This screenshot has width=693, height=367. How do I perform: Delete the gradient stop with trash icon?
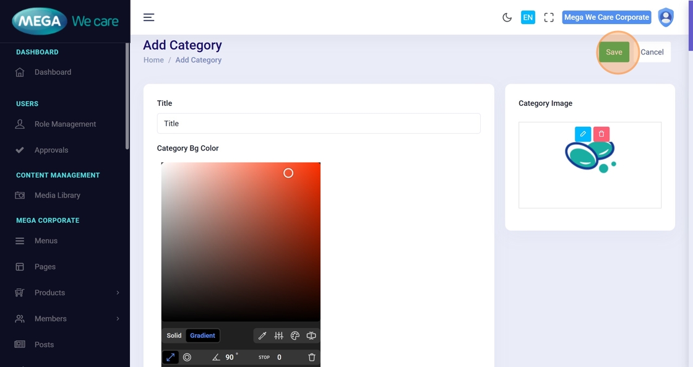coord(312,357)
